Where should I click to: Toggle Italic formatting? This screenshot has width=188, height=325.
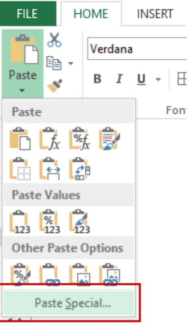point(119,79)
